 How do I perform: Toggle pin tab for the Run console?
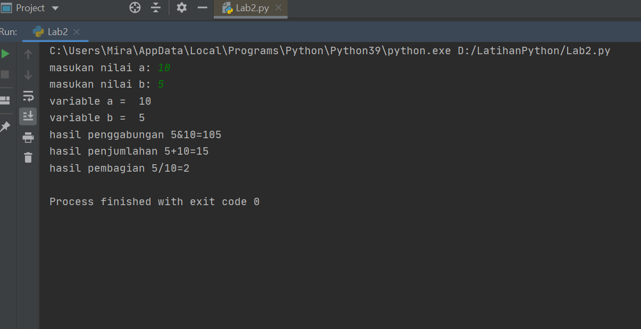[x=6, y=126]
